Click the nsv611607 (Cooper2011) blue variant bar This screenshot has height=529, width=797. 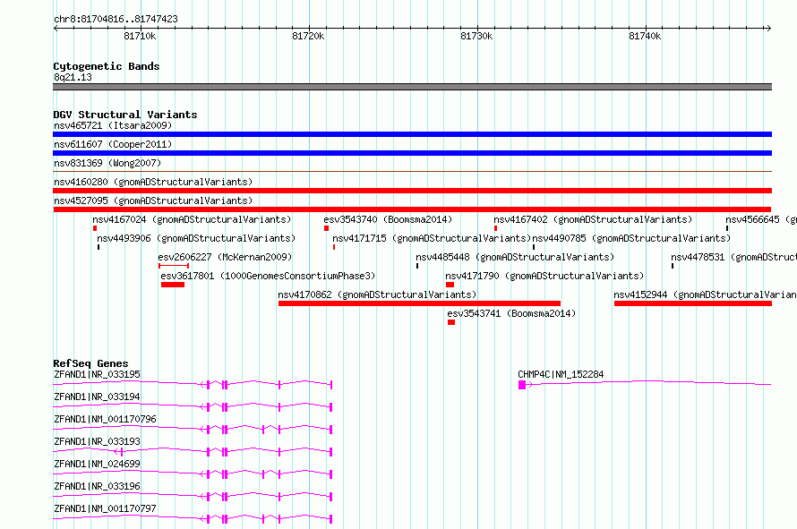tap(412, 153)
